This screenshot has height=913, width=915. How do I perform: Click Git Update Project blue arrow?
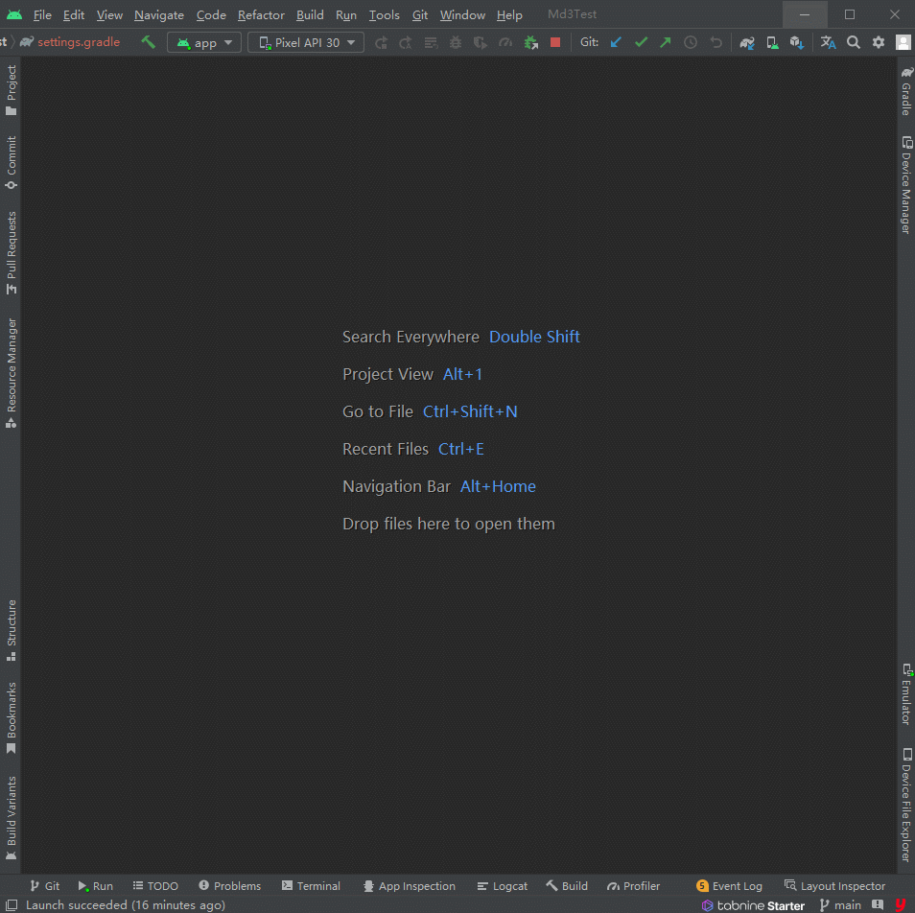pyautogui.click(x=616, y=42)
